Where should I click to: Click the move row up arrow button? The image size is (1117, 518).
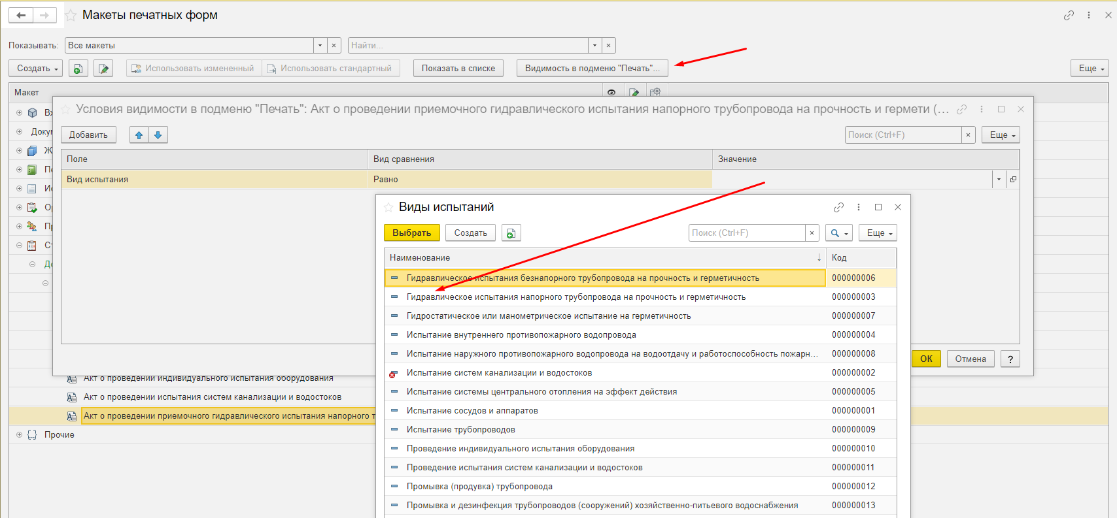pos(139,135)
